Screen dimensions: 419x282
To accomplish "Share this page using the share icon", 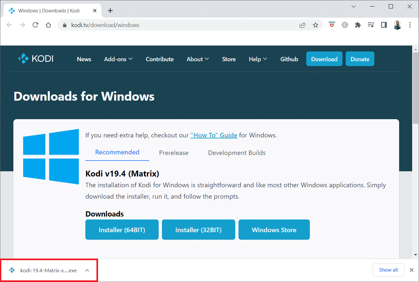I will point(303,25).
